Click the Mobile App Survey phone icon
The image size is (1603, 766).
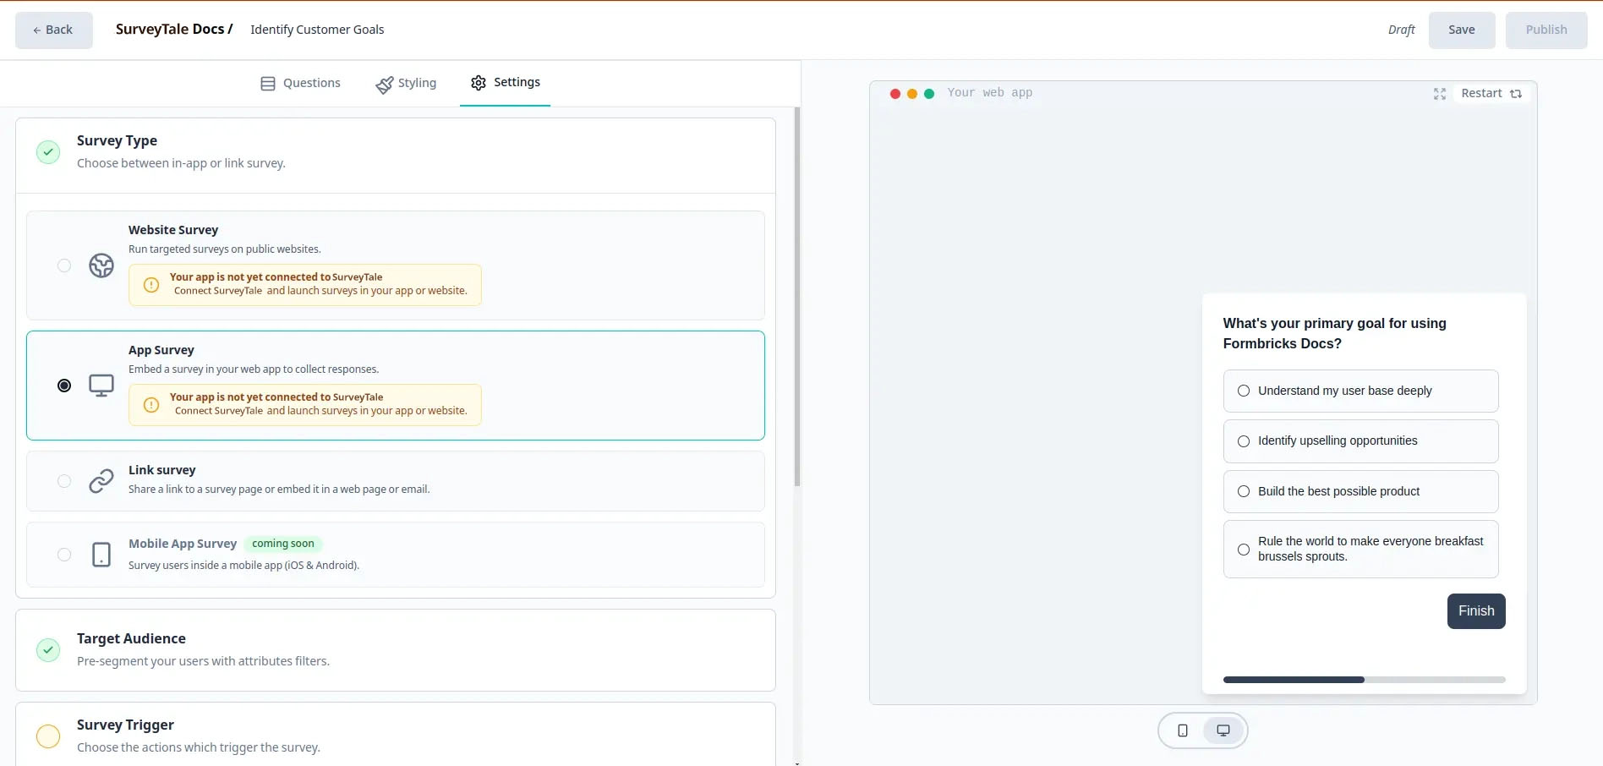point(101,555)
